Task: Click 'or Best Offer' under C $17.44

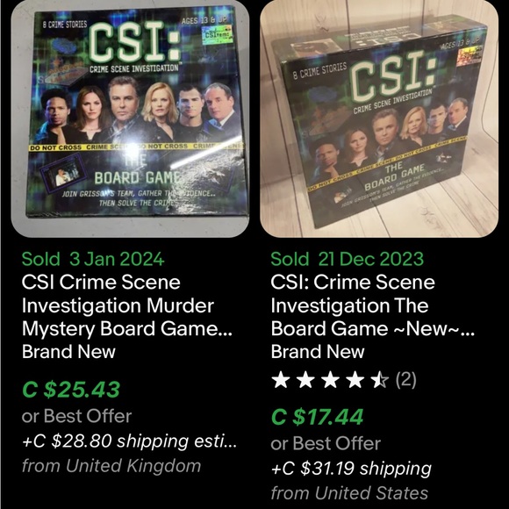Action: (x=326, y=443)
